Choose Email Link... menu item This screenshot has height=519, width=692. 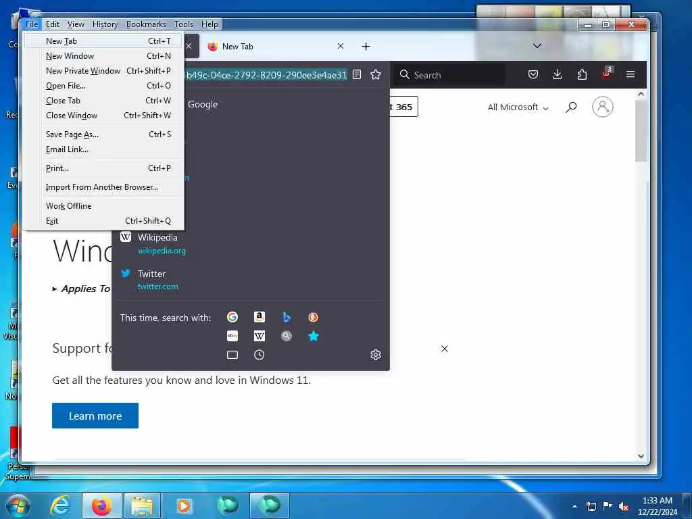coord(103,149)
